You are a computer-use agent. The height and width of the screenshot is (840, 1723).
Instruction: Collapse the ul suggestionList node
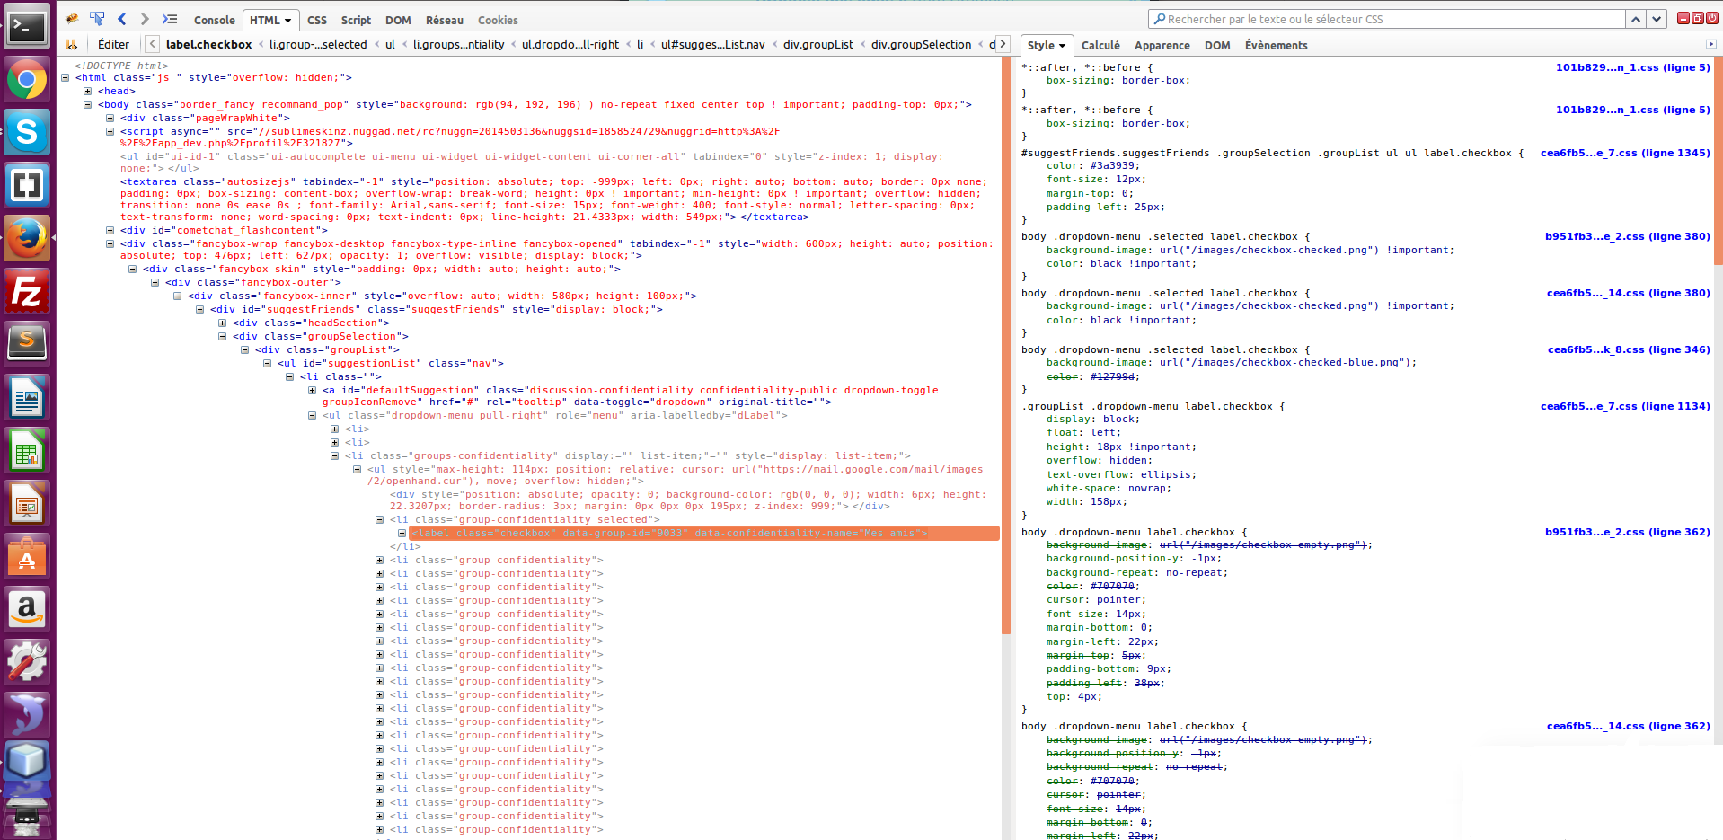click(x=268, y=364)
